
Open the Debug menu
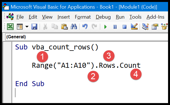coord(103,17)
